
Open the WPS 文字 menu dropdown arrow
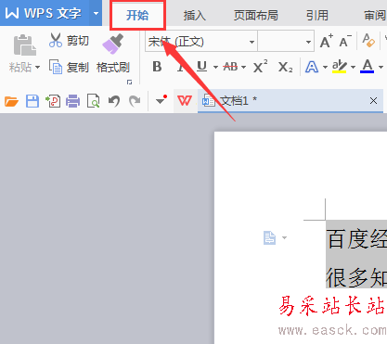96,13
